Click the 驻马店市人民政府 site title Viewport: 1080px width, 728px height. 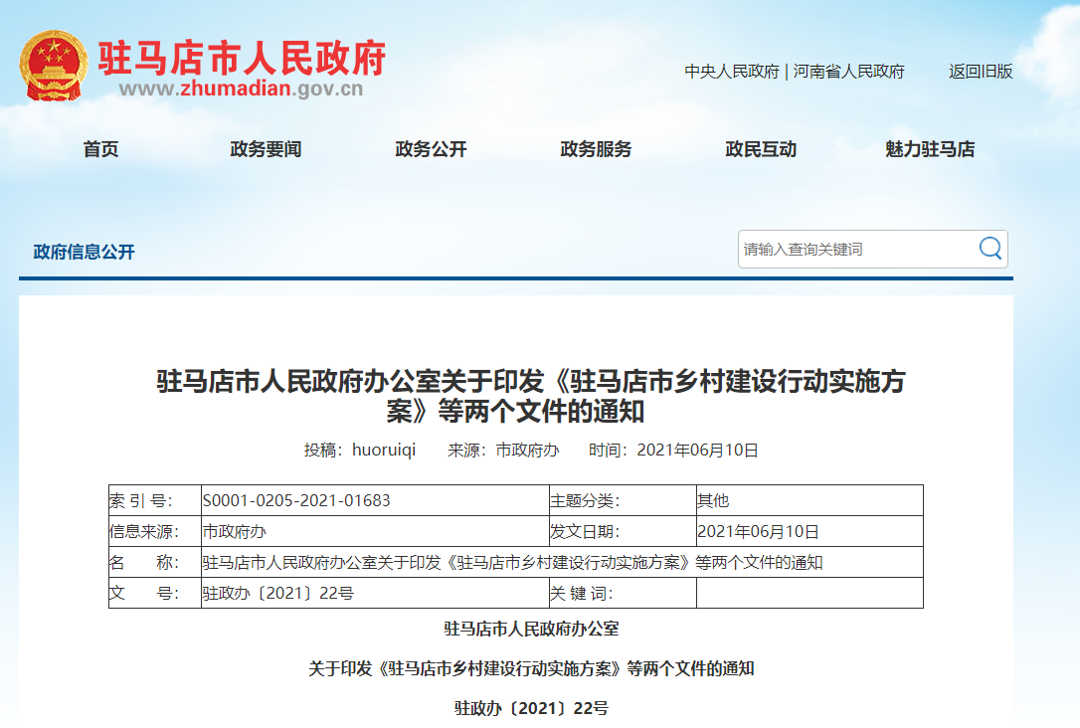click(x=242, y=57)
